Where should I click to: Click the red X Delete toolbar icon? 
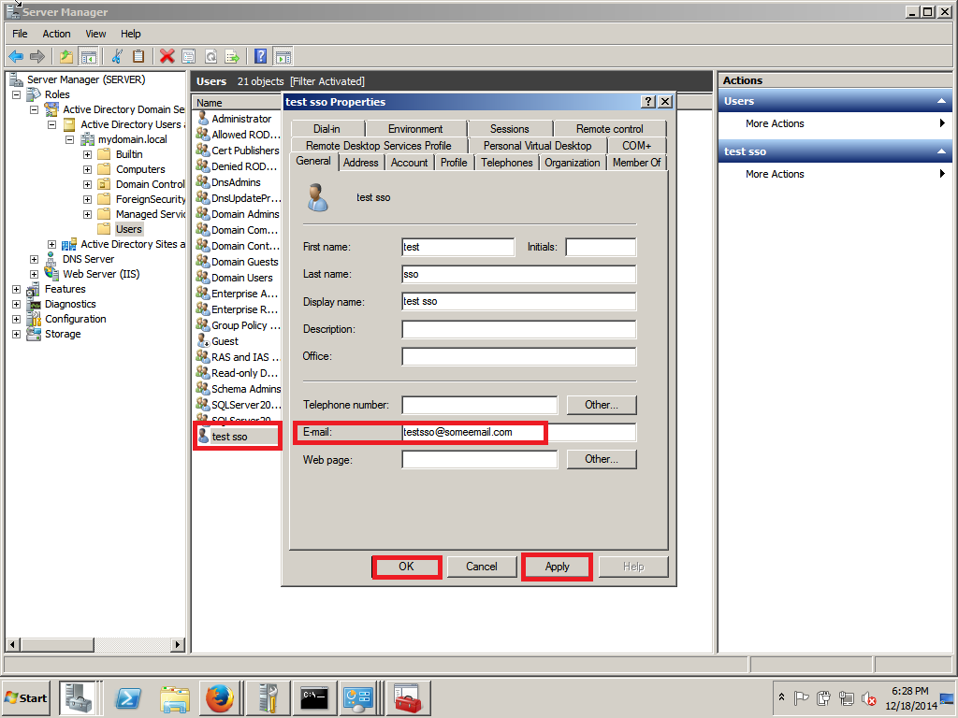pyautogui.click(x=167, y=56)
